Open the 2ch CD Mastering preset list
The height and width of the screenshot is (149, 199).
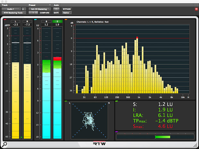39,9
